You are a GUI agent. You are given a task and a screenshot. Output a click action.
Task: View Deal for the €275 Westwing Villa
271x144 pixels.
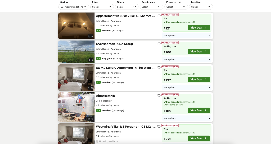click(x=199, y=138)
